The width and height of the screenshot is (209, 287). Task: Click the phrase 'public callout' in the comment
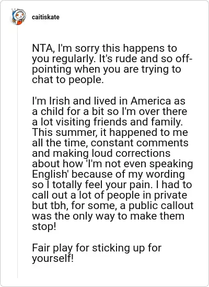pos(161,206)
